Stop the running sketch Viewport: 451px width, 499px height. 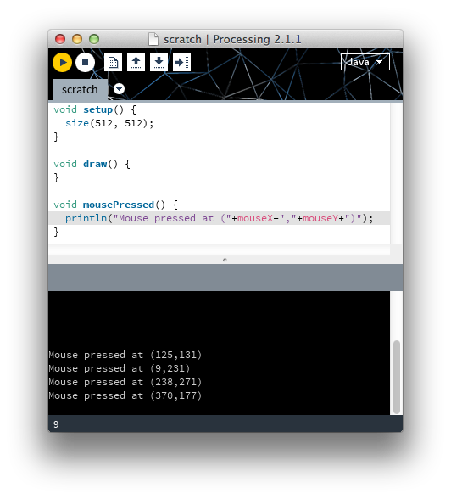(x=85, y=62)
